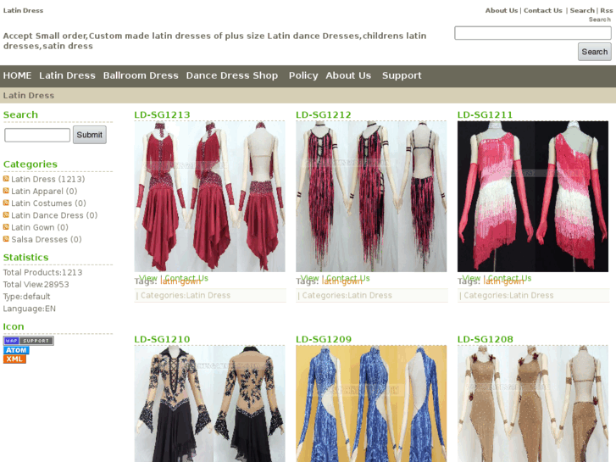Screen dimensions: 616x462
Task: Click Search link in top header
Action: pos(582,11)
